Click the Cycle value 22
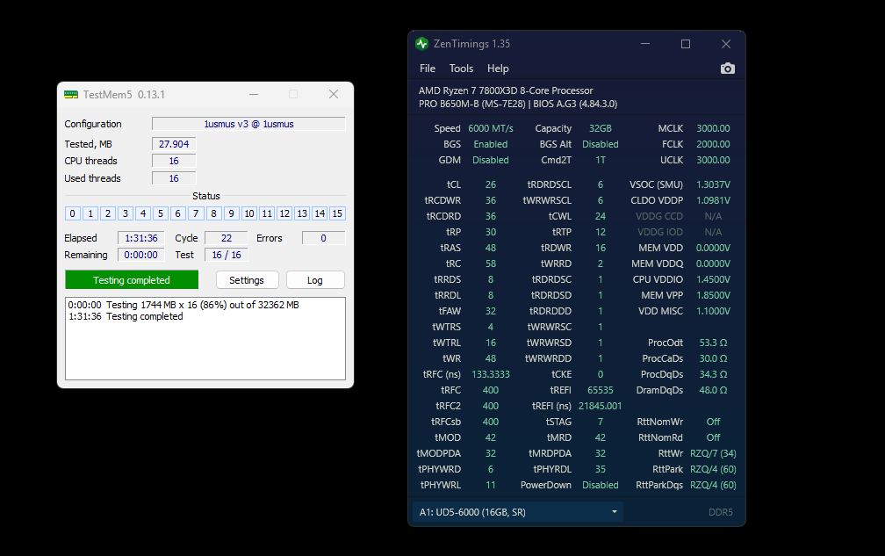Viewport: 885px width, 556px height. click(227, 238)
